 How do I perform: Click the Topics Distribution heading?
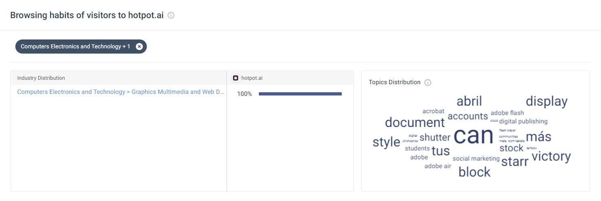tap(395, 82)
